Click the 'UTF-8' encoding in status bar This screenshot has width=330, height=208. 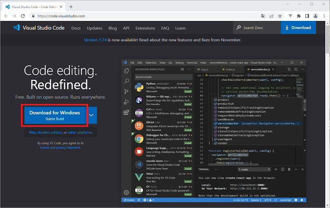(x=268, y=200)
